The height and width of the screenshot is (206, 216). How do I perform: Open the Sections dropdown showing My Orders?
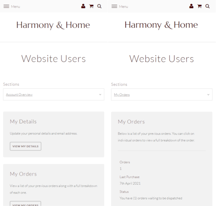coord(162,95)
